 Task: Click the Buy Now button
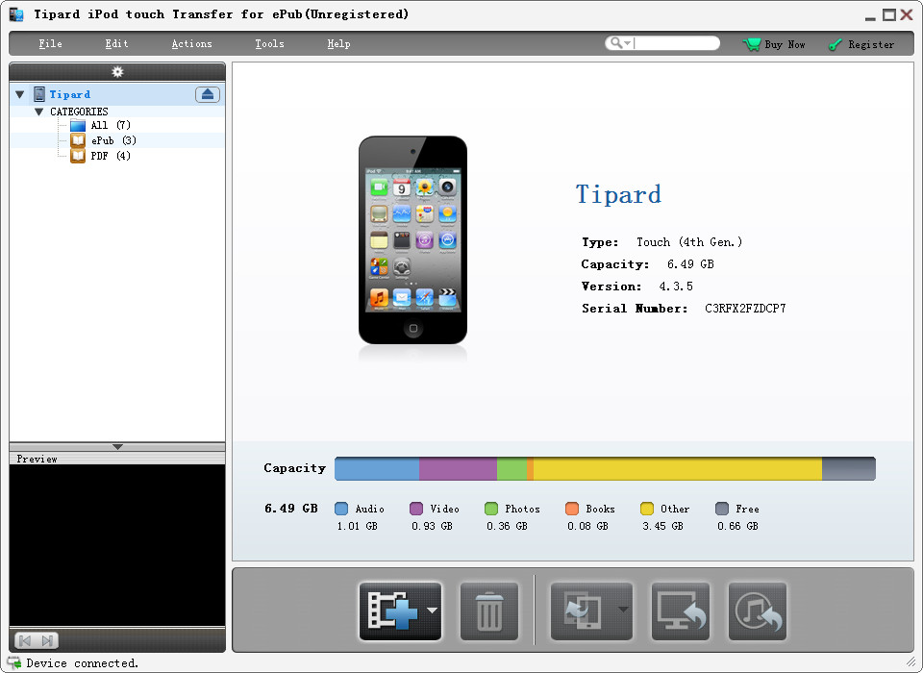(774, 43)
